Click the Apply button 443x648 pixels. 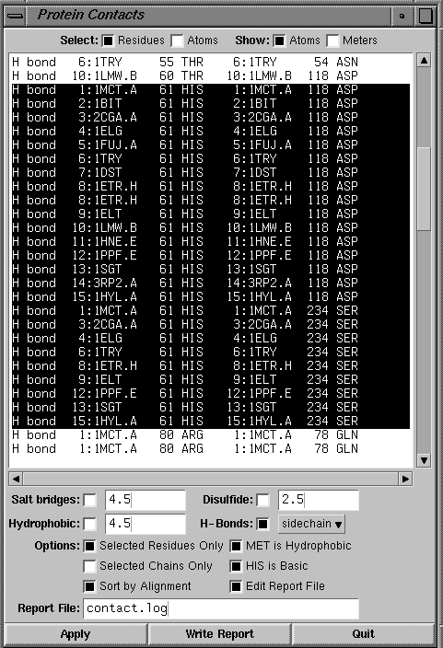coord(76,634)
